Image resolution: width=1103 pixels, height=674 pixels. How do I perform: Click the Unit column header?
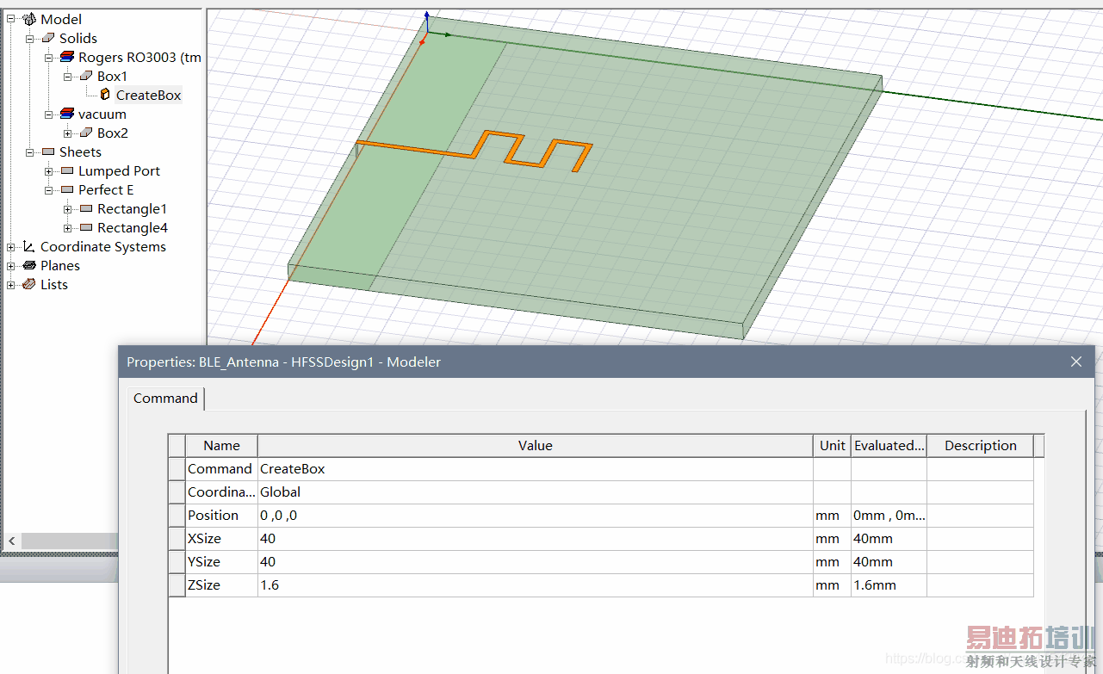[x=832, y=445]
